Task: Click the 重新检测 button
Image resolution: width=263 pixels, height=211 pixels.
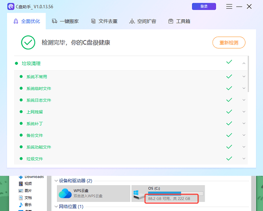Action: [228, 42]
